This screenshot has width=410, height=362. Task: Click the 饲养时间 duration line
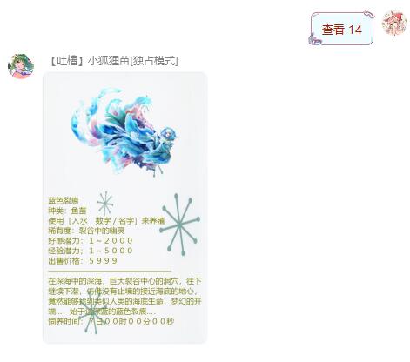tap(111, 321)
